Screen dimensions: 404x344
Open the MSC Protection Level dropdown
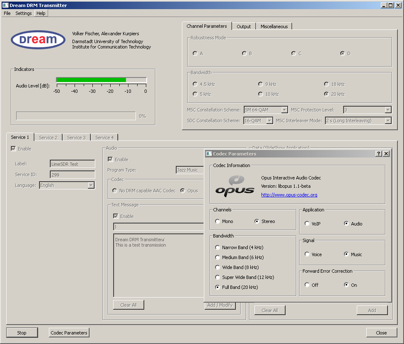pos(389,110)
